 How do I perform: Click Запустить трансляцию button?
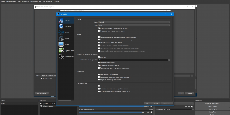coord(212,104)
